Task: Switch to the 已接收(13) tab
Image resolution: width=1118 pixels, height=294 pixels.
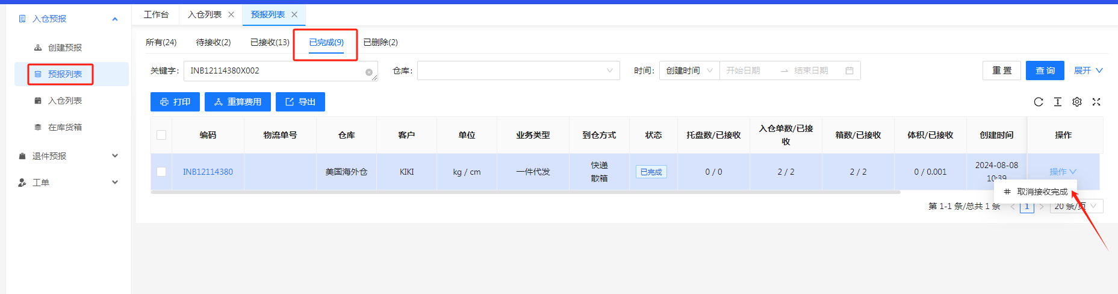Action: coord(270,42)
